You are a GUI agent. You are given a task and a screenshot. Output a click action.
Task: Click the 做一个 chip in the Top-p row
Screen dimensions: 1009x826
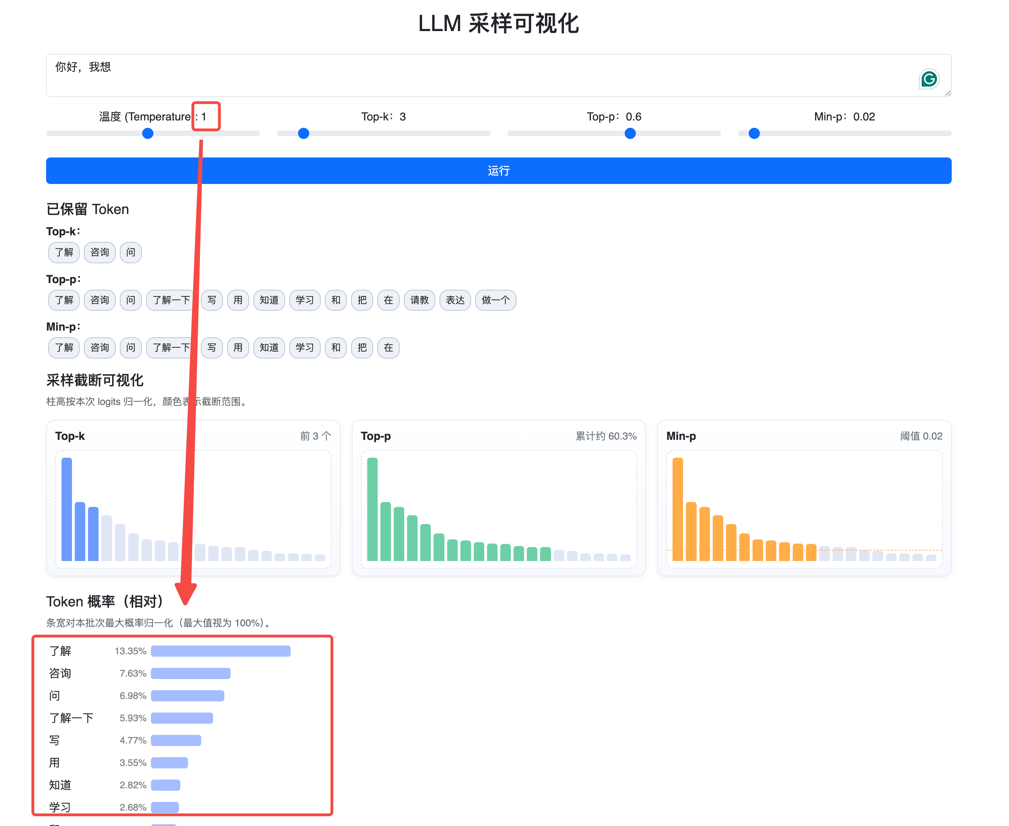pos(495,300)
